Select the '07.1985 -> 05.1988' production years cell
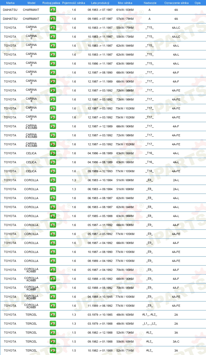The height and width of the screenshot is (355, 206). (100, 216)
